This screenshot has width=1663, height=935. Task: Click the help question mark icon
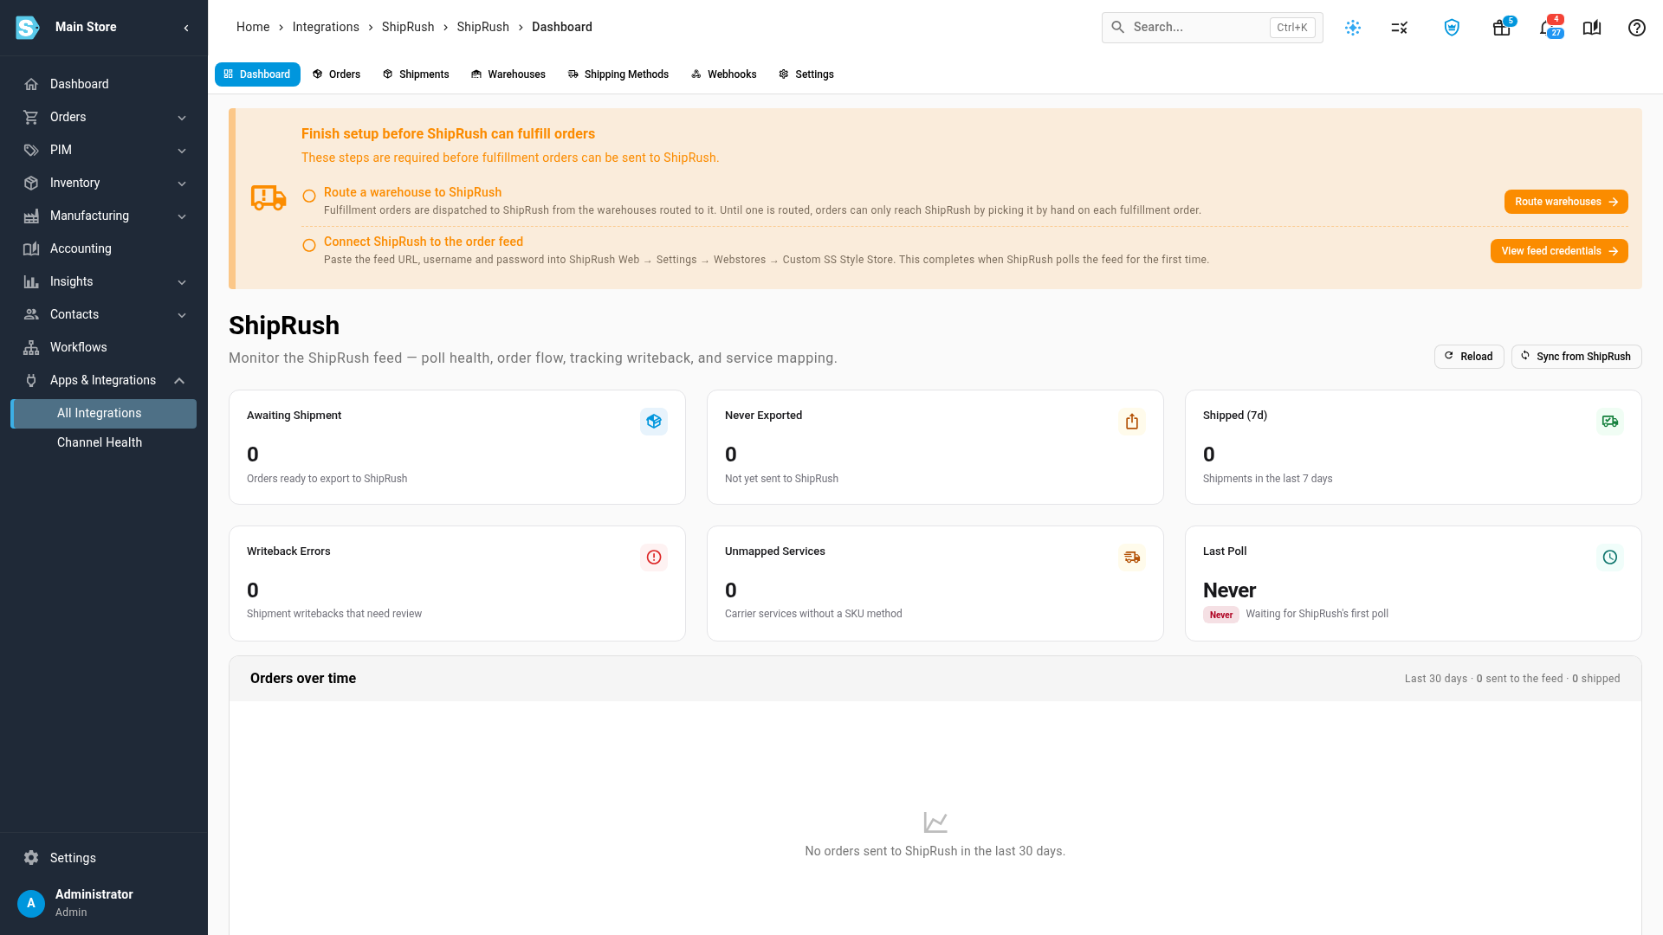(1637, 28)
